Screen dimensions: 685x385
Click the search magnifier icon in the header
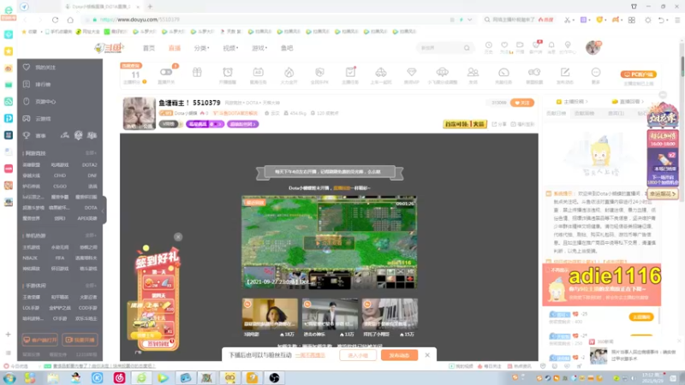(x=467, y=48)
